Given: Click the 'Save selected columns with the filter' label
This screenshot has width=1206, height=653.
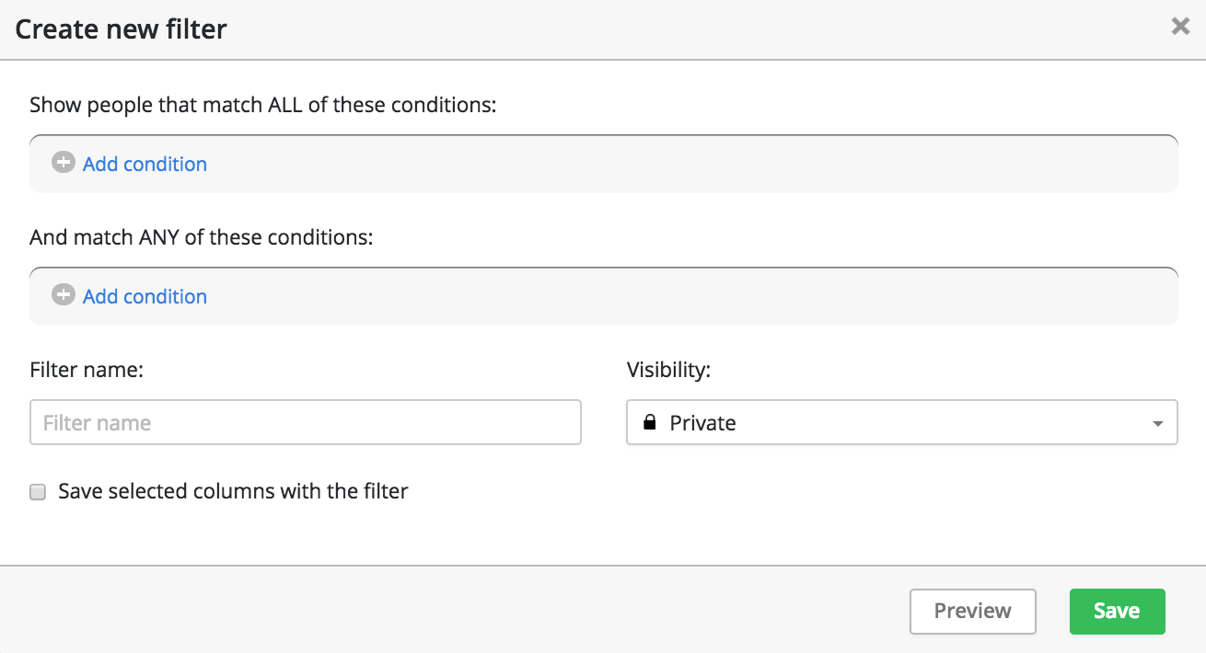Looking at the screenshot, I should pos(233,491).
